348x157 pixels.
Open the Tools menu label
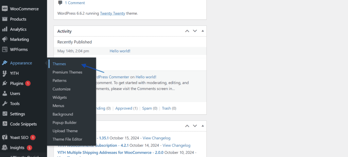pos(15,104)
